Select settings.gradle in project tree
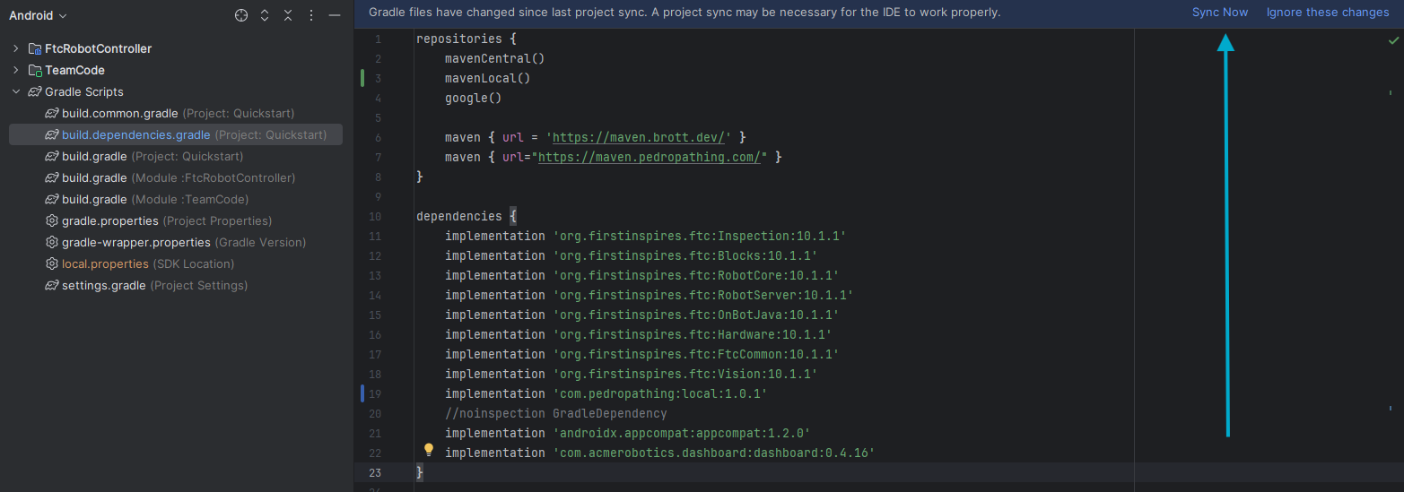Viewport: 1404px width, 492px height. 103,285
